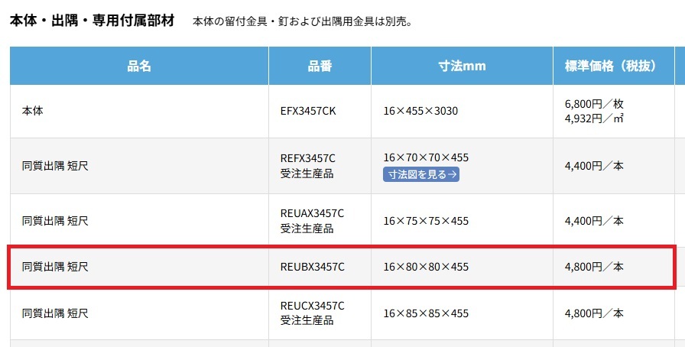Click the 寸法図を見る button
Image resolution: width=685 pixels, height=347 pixels.
421,174
